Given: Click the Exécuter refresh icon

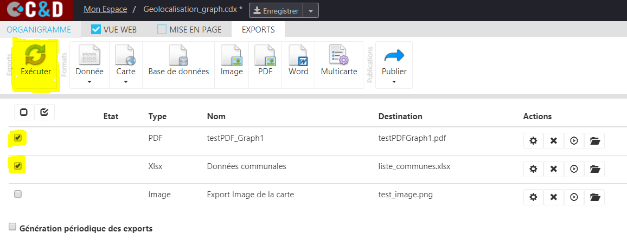Looking at the screenshot, I should [36, 55].
